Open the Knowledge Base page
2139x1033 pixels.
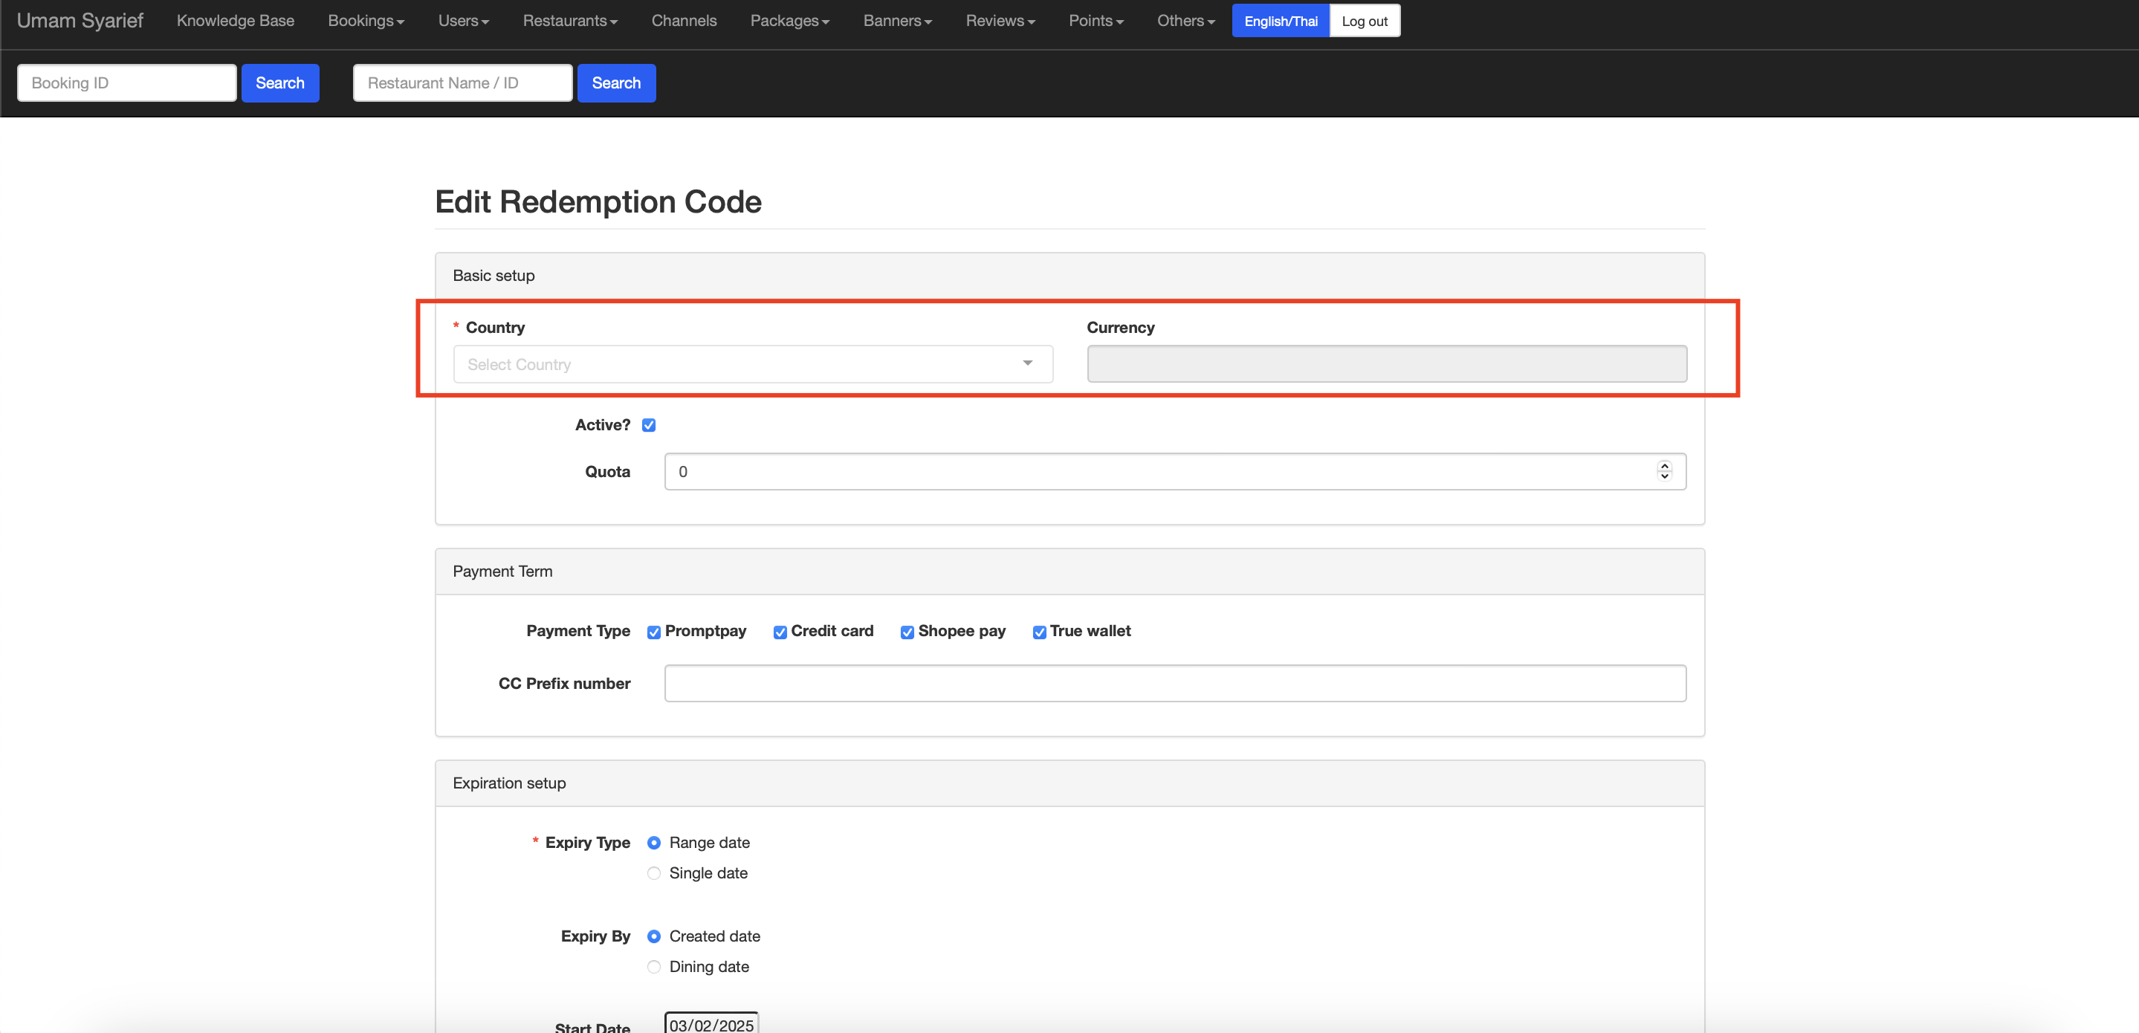pos(235,21)
